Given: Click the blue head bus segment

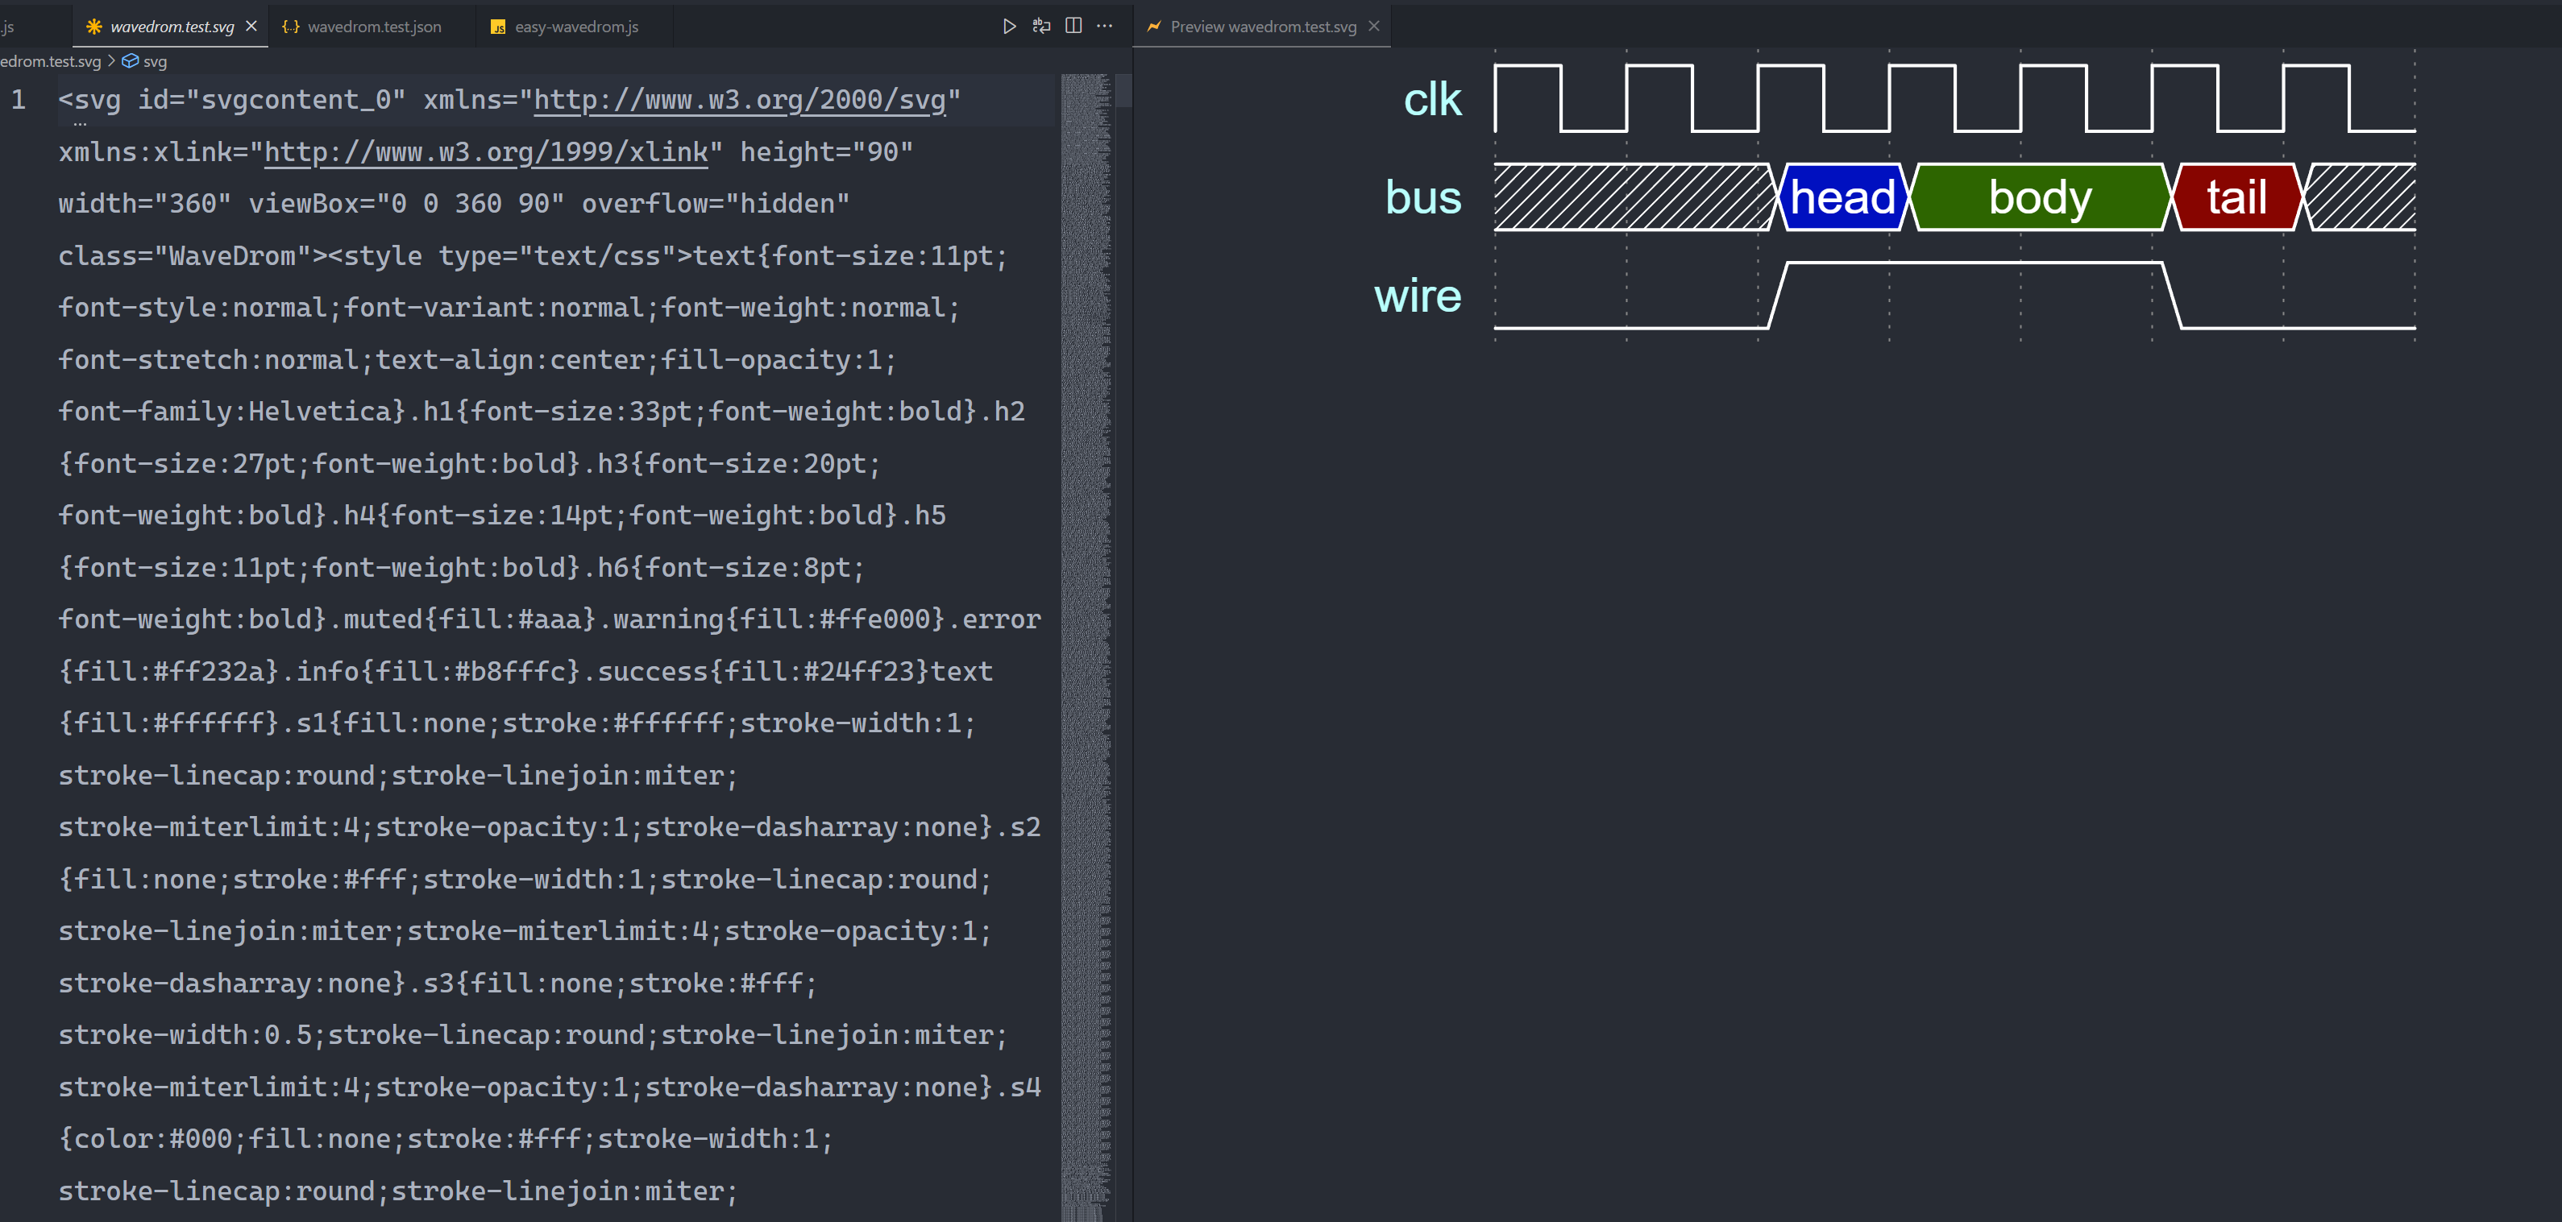Looking at the screenshot, I should [1842, 197].
